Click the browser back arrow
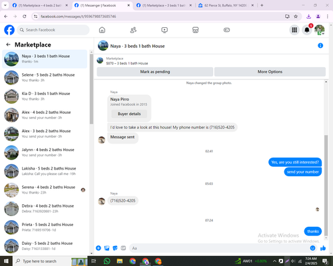The width and height of the screenshot is (333, 266). click(6, 17)
